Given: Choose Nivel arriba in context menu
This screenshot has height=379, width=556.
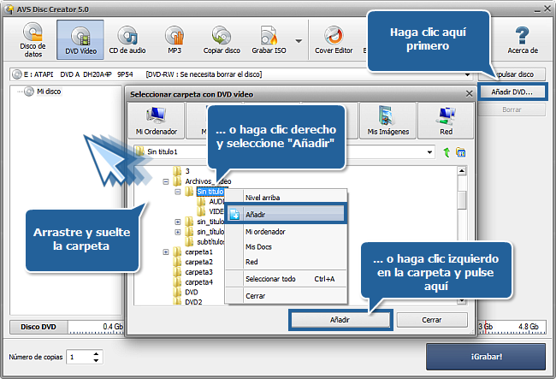Looking at the screenshot, I should [x=287, y=198].
